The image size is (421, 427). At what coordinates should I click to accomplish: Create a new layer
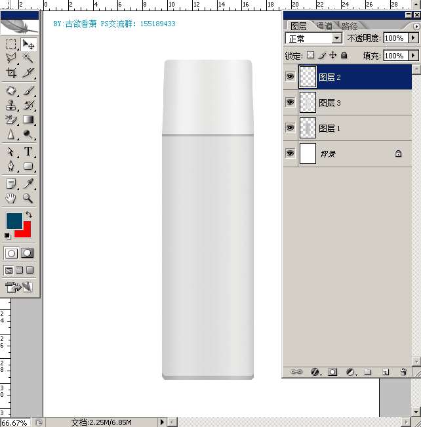click(386, 372)
